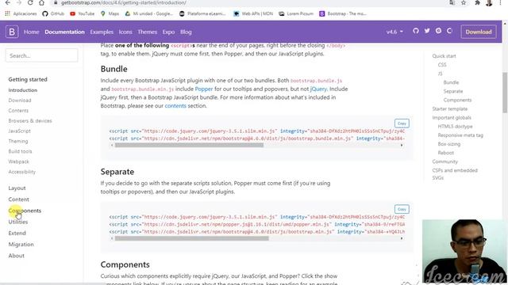Open the Plataforma eLearning bookmark
508x285 pixels.
[x=202, y=13]
